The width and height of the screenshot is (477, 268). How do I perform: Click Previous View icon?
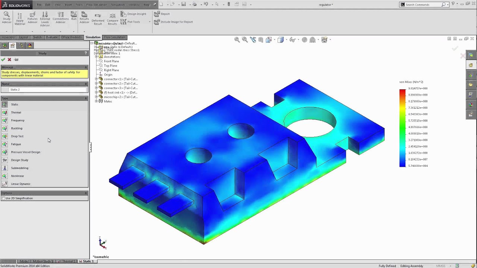pos(253,39)
